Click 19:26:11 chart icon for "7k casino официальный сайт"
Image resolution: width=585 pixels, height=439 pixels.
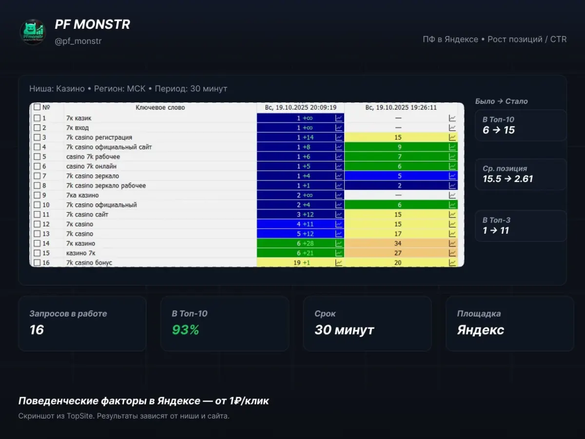tap(452, 147)
